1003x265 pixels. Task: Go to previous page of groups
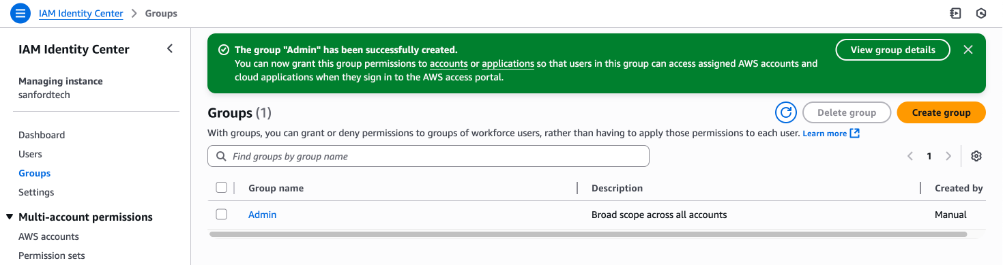click(x=910, y=156)
